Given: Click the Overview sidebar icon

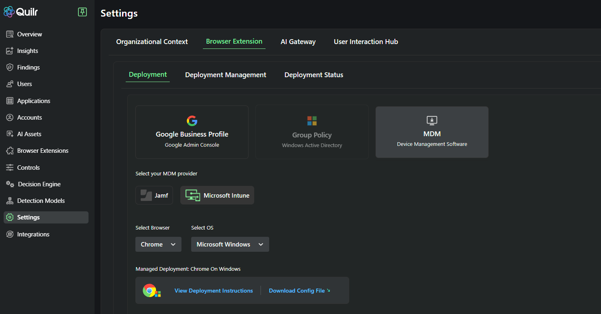Looking at the screenshot, I should [10, 34].
